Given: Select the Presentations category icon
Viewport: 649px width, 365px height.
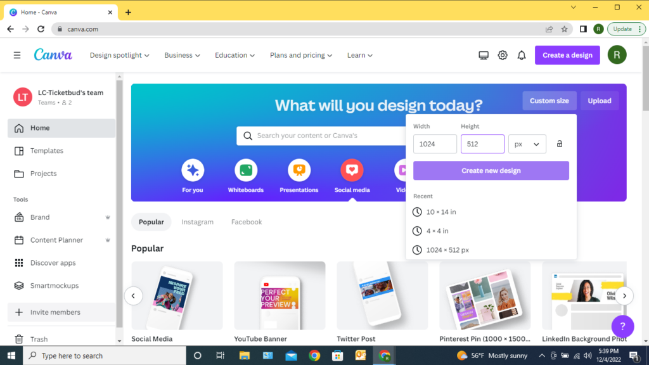Looking at the screenshot, I should pyautogui.click(x=299, y=170).
